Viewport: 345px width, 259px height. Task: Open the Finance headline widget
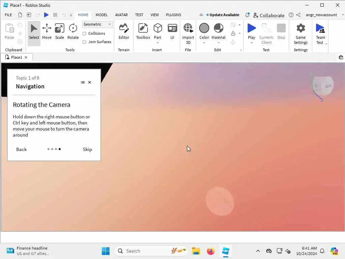28,251
